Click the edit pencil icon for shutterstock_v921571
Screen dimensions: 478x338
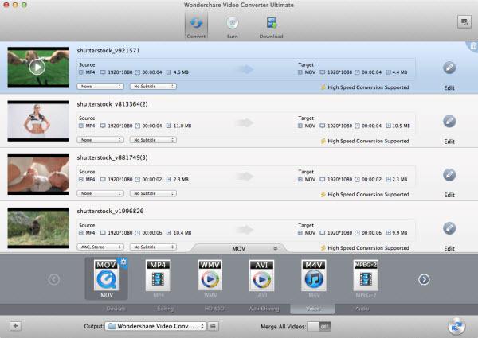pyautogui.click(x=449, y=68)
